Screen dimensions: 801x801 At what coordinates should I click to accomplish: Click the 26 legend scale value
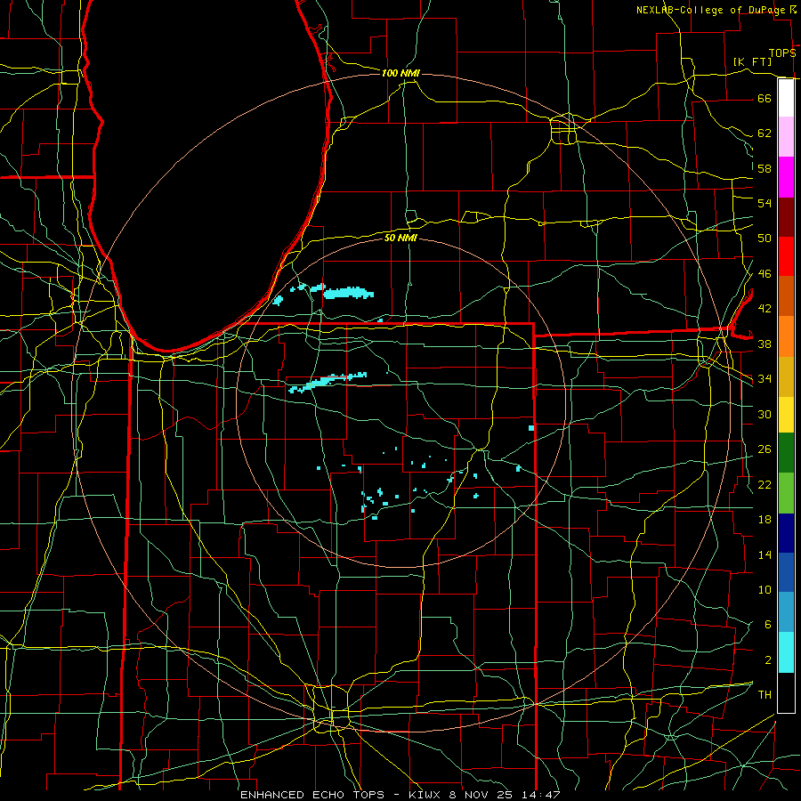765,449
